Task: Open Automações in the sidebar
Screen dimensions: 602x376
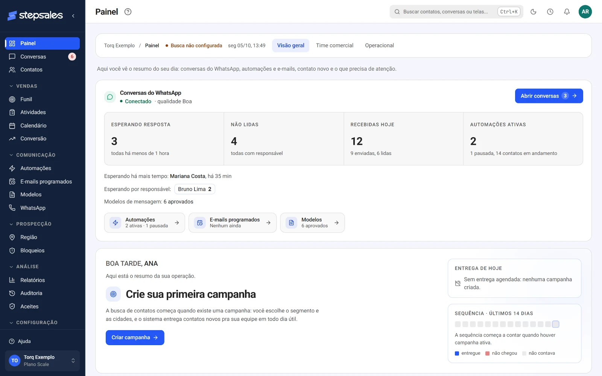Action: coord(43,168)
